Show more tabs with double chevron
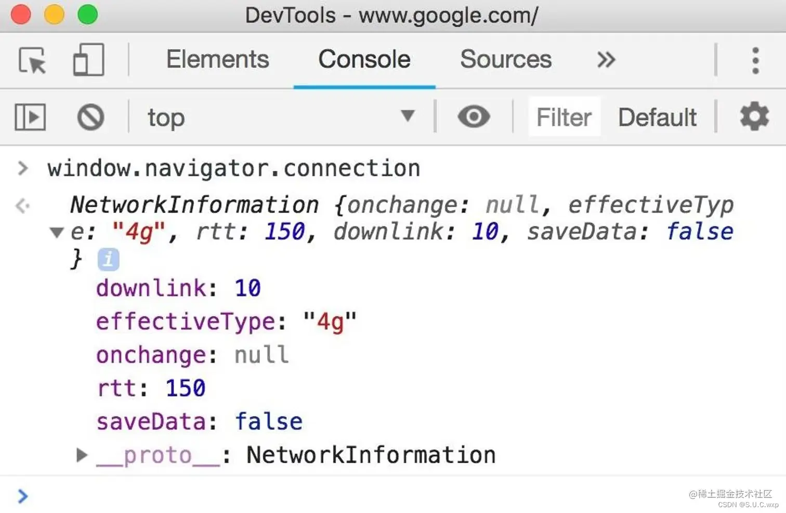Screen dimensions: 786x513 606,60
